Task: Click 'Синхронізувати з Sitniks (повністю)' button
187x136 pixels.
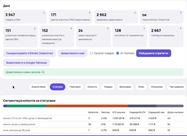Action: pyautogui.click(x=29, y=53)
